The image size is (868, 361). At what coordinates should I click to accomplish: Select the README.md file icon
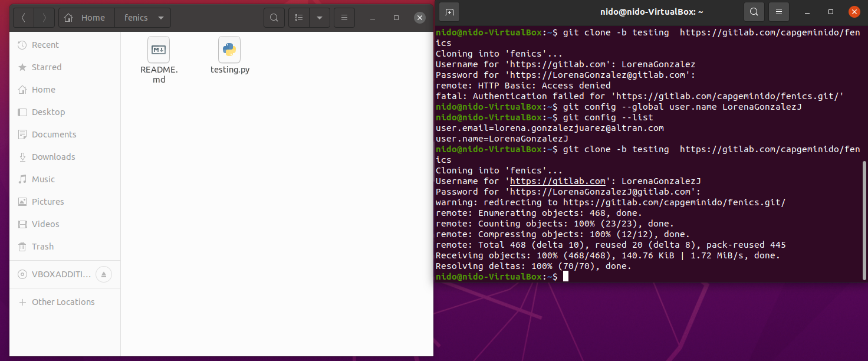[159, 50]
